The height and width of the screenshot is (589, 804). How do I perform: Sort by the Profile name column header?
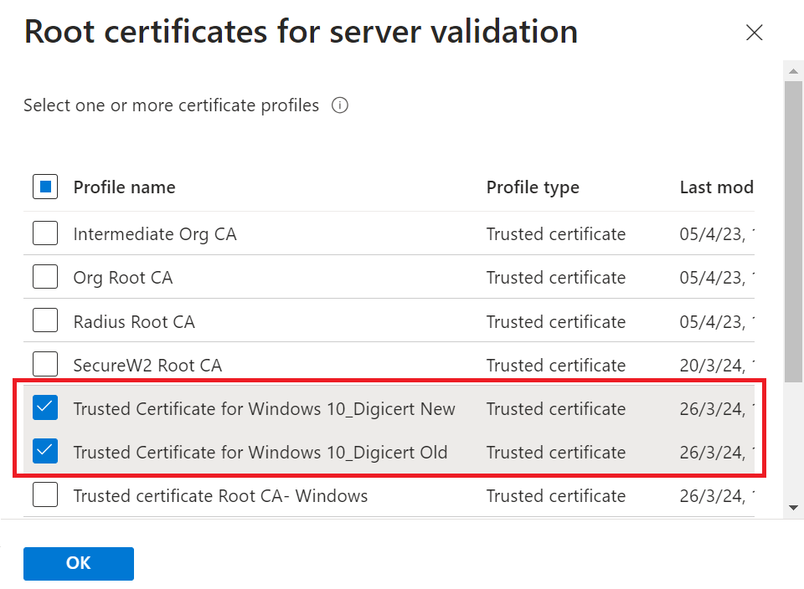point(124,187)
